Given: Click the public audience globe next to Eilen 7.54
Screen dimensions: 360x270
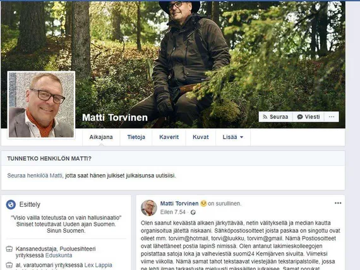Looking at the screenshot, I should tap(193, 213).
